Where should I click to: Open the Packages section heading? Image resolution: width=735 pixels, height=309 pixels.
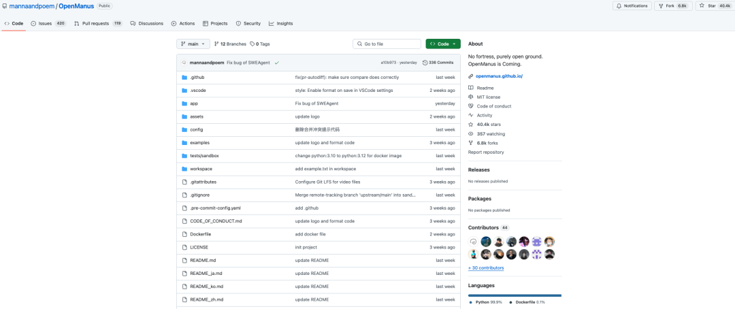coord(480,199)
